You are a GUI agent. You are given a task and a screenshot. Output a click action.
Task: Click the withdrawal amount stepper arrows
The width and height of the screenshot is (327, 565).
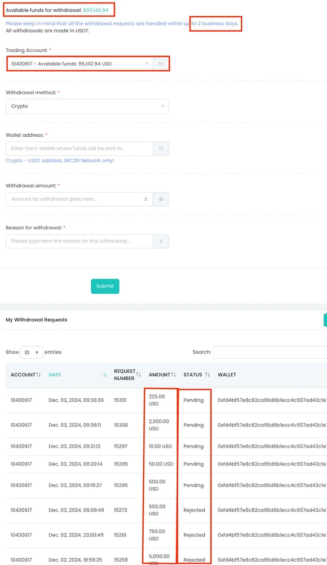point(145,199)
